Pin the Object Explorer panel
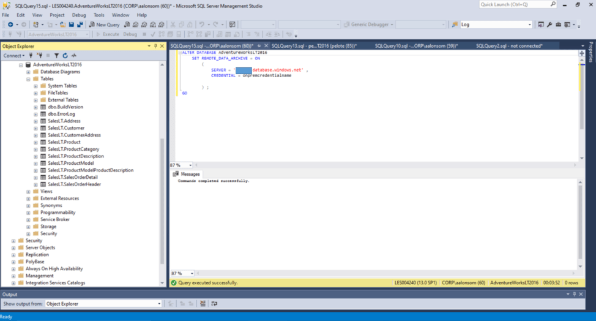The width and height of the screenshot is (596, 321). (155, 46)
